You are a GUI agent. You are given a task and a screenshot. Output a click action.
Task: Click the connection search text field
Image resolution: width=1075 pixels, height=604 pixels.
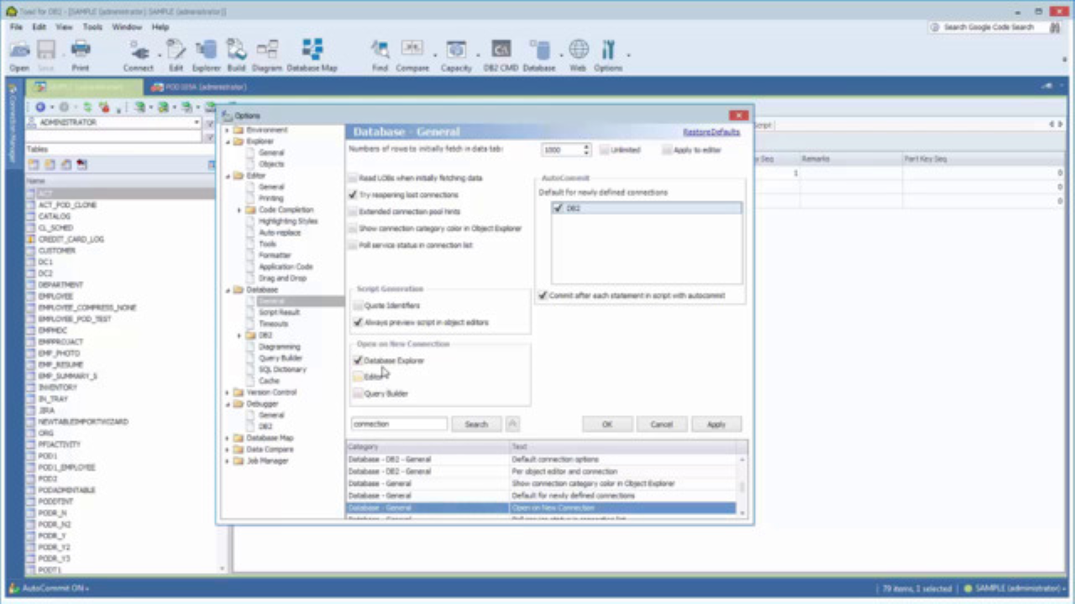398,424
